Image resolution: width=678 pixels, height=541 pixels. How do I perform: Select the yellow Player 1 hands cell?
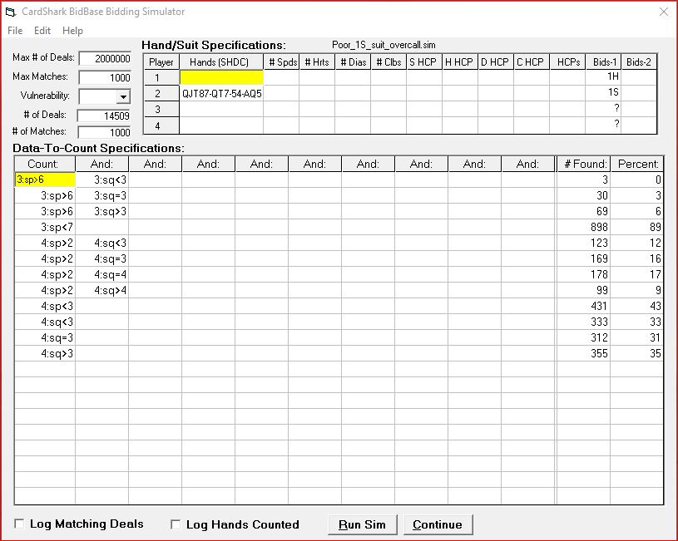click(x=221, y=77)
